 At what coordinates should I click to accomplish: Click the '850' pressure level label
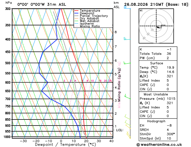tap(9, 119)
